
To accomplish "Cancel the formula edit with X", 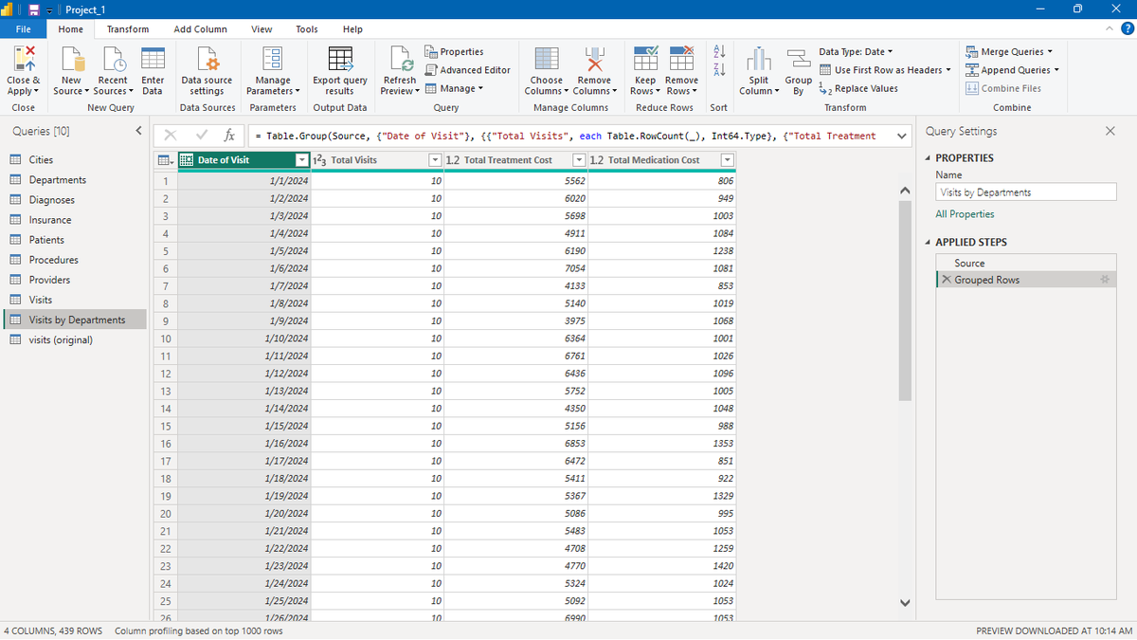I will coord(171,136).
